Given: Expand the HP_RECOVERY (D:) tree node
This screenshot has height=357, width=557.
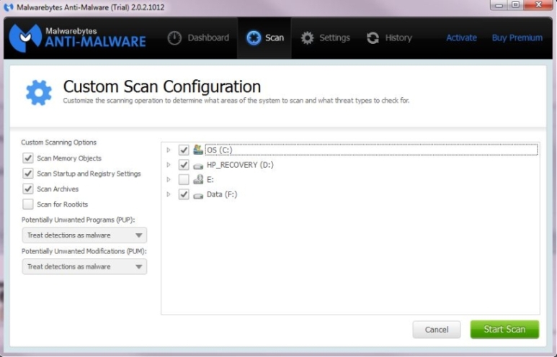Looking at the screenshot, I should click(x=169, y=165).
